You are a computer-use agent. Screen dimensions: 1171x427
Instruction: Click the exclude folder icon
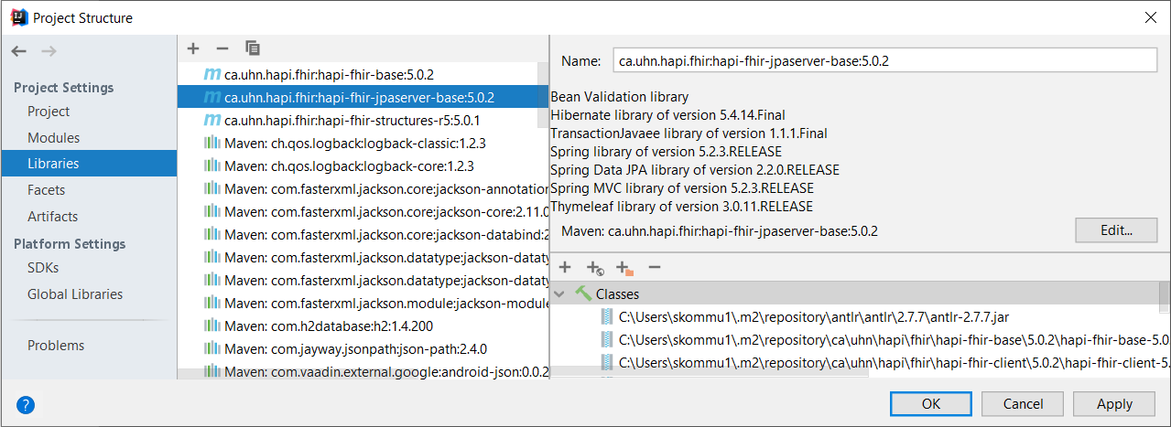[x=625, y=267]
